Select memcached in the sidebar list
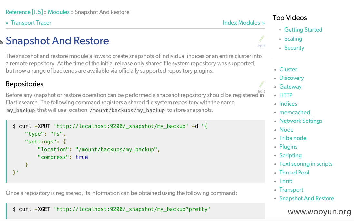This screenshot has width=354, height=221. pos(295,112)
